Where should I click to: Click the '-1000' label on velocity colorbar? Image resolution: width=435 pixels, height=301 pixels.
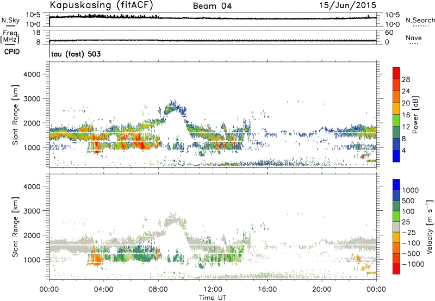pyautogui.click(x=413, y=264)
